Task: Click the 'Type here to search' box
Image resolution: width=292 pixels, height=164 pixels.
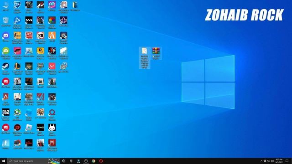Action: point(33,161)
